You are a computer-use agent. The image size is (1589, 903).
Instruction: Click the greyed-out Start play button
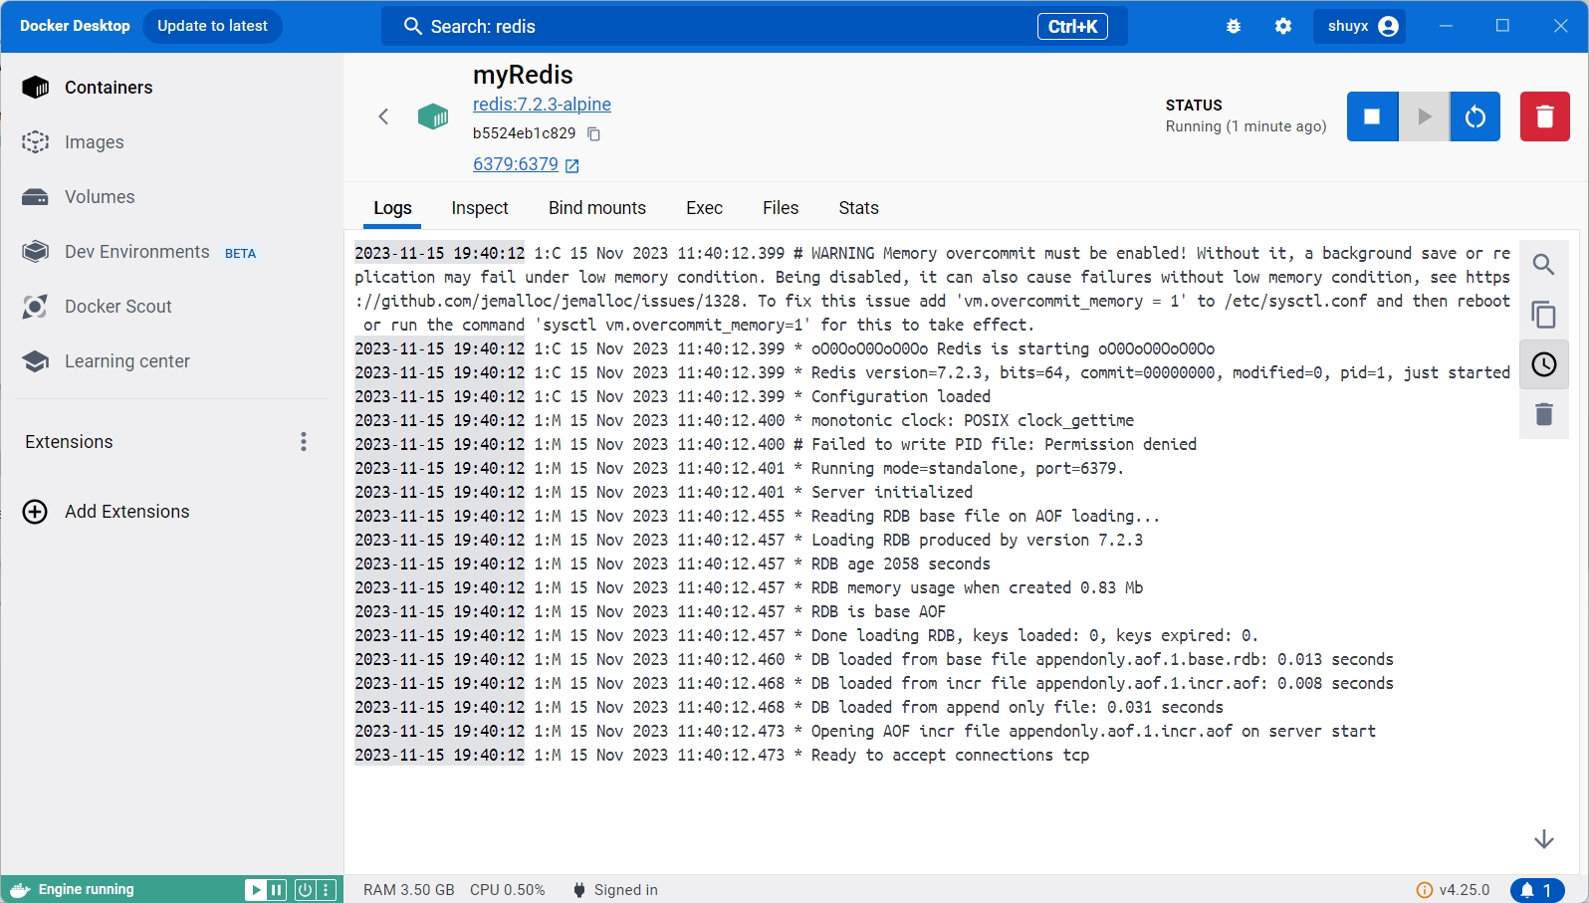(x=1424, y=116)
